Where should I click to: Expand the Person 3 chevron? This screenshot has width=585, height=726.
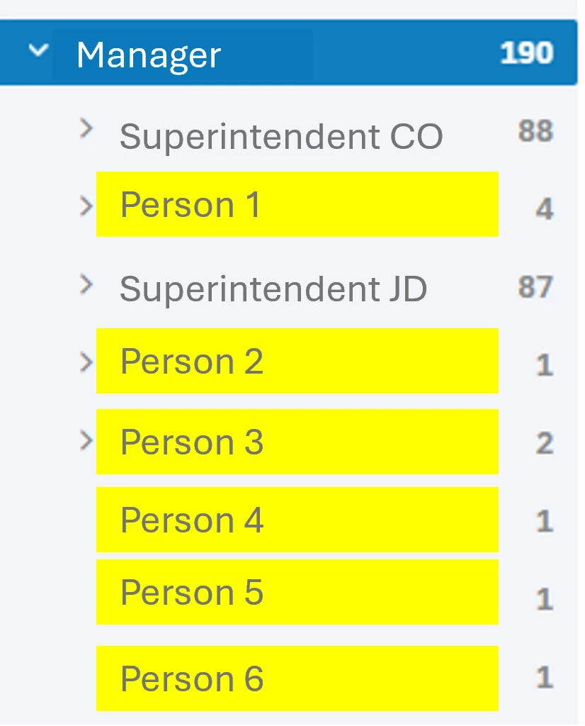click(x=86, y=440)
